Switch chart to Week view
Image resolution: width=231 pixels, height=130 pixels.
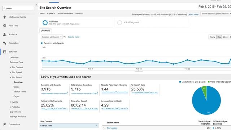225,37
